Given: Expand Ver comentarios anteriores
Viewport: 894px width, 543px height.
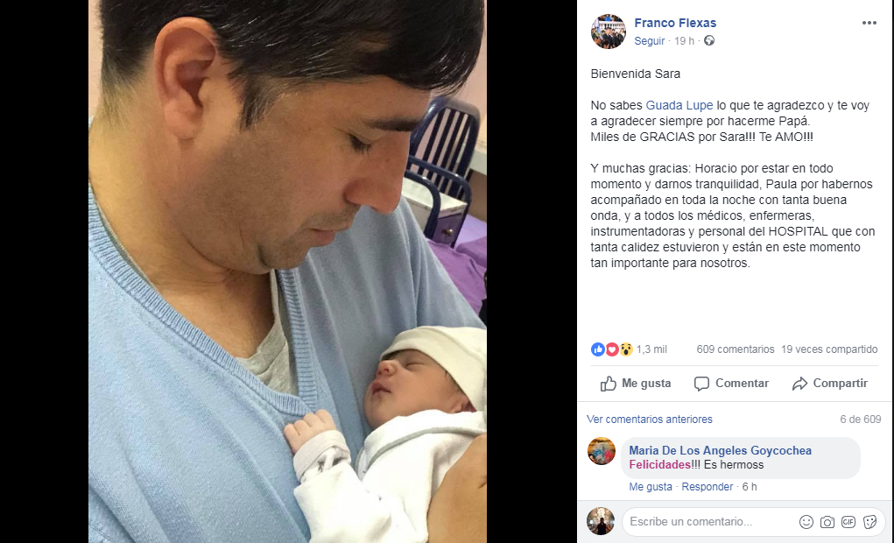Looking at the screenshot, I should tap(650, 420).
